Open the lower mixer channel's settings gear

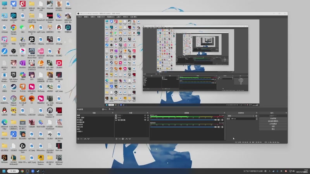[222, 127]
